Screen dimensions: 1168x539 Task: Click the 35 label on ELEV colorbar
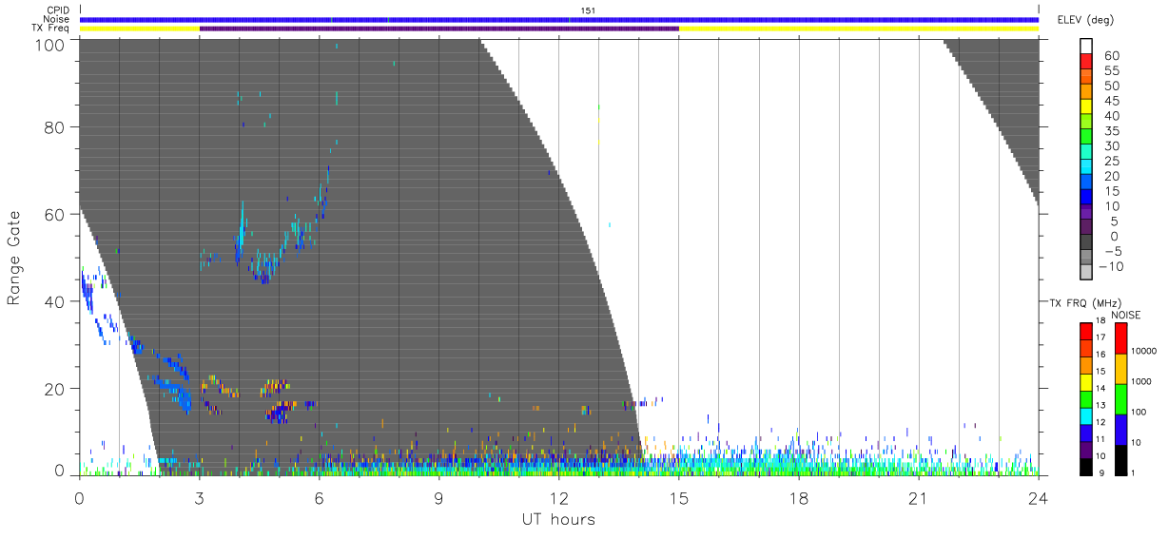1110,131
